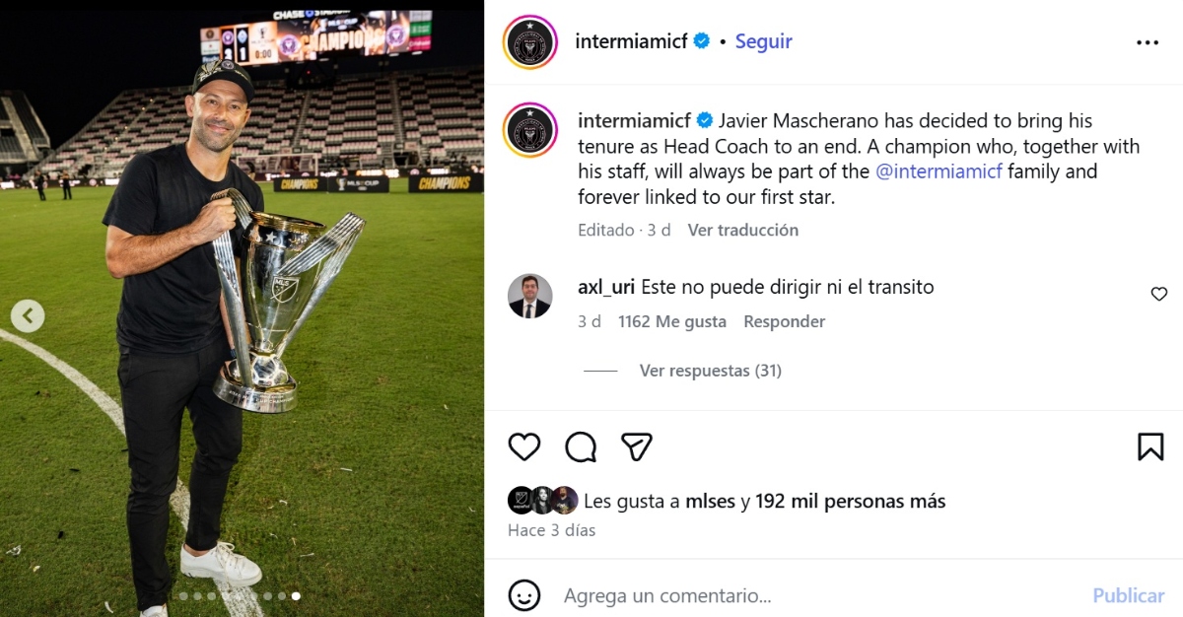Like the post with the heart icon
Viewport: 1183px width, 617px height.
pos(524,447)
